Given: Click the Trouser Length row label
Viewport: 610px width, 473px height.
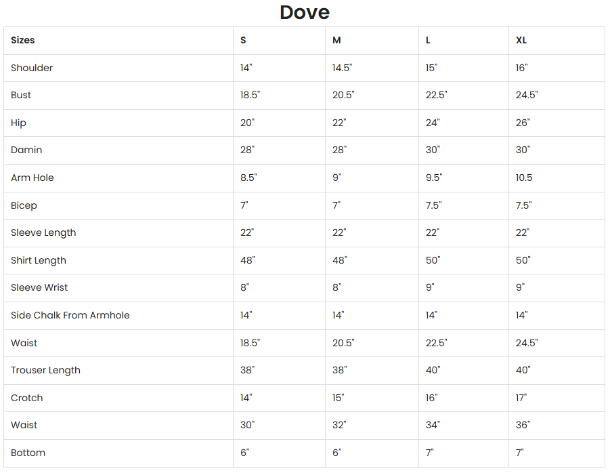Looking at the screenshot, I should click(45, 370).
